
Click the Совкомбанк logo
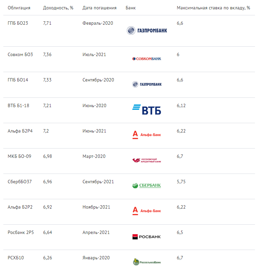click(147, 59)
